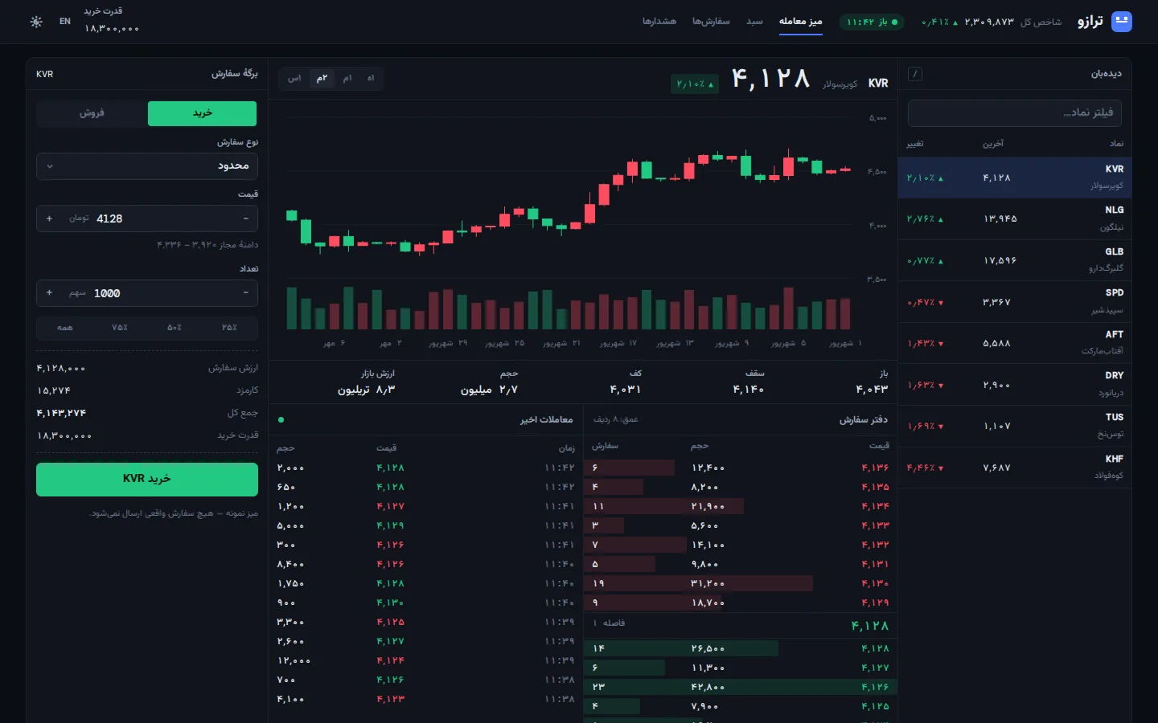Open the order type dropdown showing محدود
This screenshot has width=1158, height=723.
click(147, 166)
